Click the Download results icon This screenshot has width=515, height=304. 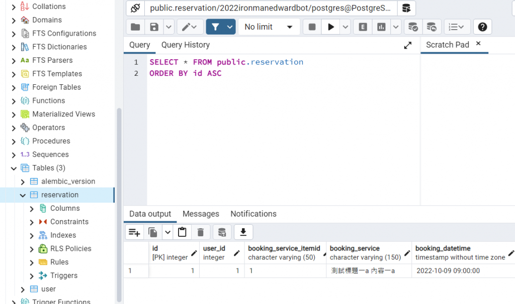pos(243,232)
